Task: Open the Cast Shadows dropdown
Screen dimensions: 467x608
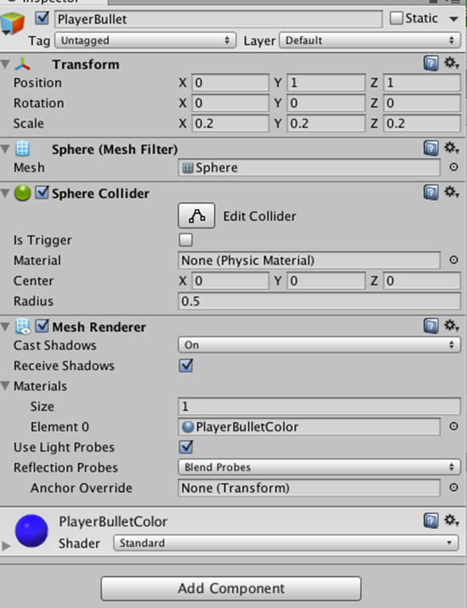Action: click(319, 345)
